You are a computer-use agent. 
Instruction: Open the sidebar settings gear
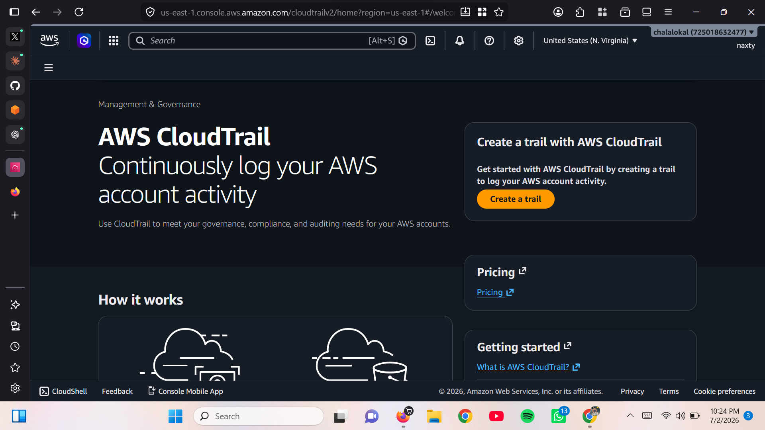[15, 388]
